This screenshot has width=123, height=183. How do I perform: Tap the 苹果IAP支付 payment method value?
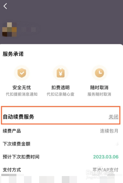tap(105, 170)
